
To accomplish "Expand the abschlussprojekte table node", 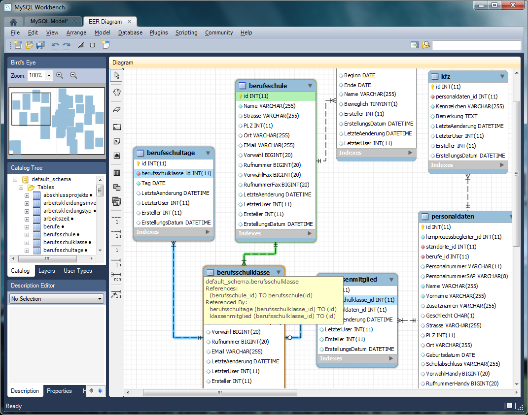I will (27, 195).
